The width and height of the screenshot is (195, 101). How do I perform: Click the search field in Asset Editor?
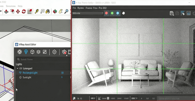[x=43, y=59]
